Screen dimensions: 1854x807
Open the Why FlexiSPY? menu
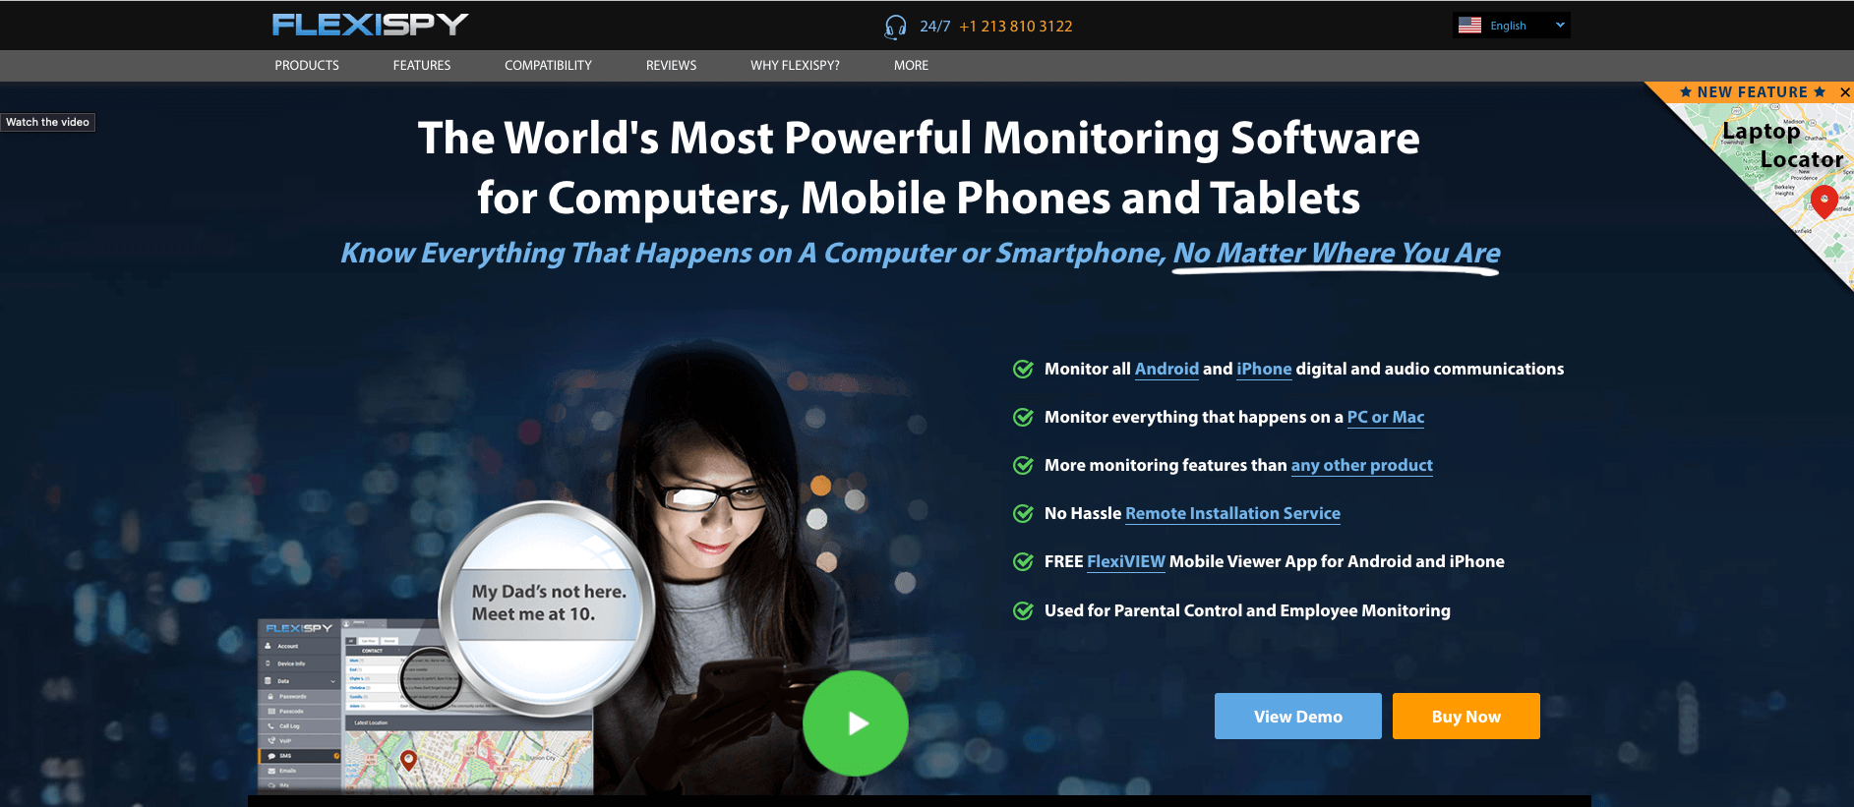(795, 66)
